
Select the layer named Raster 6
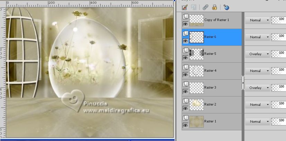pos(210,37)
